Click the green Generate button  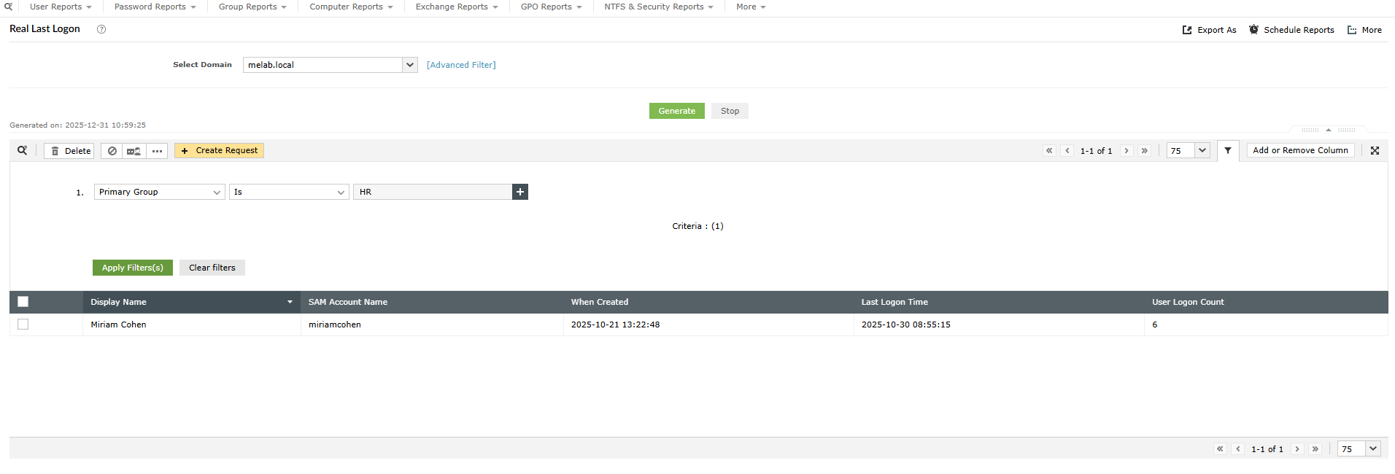click(676, 111)
